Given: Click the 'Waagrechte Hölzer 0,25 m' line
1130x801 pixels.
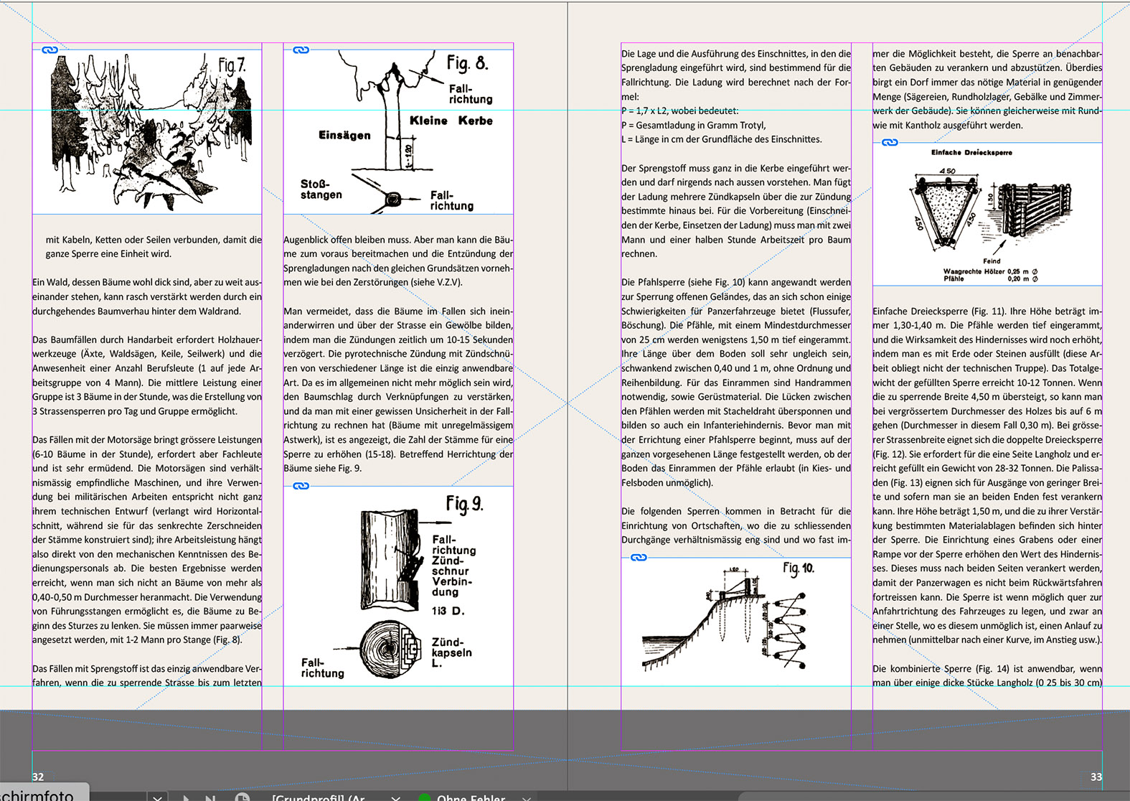Looking at the screenshot, I should [x=991, y=272].
